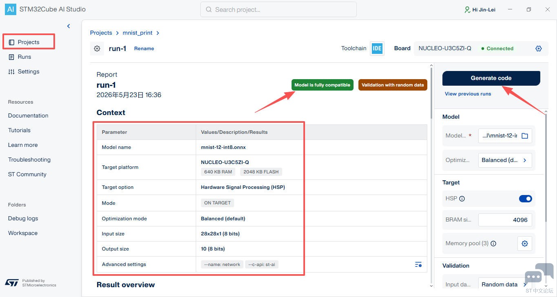Screen dimensions: 557x297
Task: Click the report date 2026年5月23日 16:36
Action: pyautogui.click(x=129, y=95)
